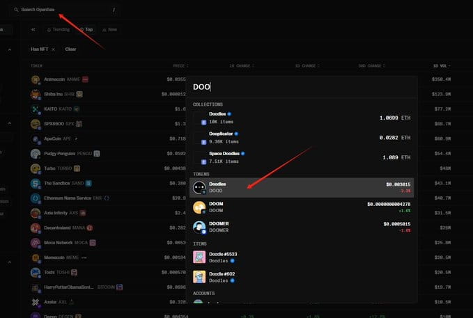
Task: Click the Ethereum chain badge on Doodles collection
Action: point(203,122)
